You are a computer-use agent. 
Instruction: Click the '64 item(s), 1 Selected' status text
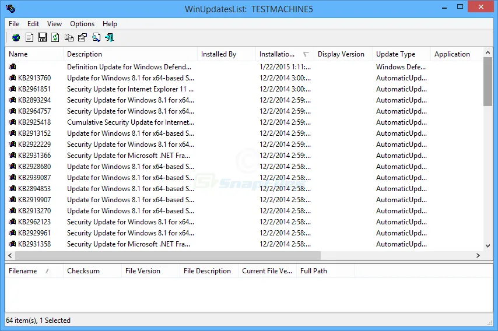38,321
